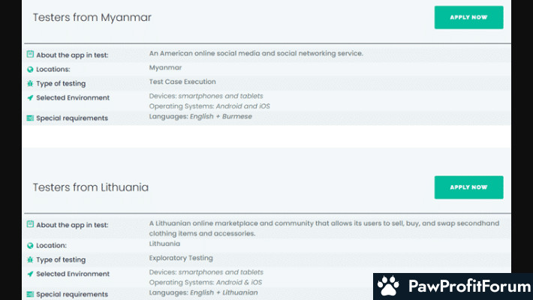The height and width of the screenshot is (300, 533).
Task: Click the Special requirements icon in Lithuania listing
Action: point(30,294)
